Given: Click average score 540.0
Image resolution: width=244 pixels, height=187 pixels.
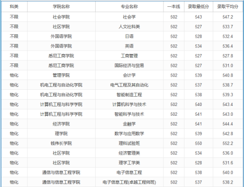Looking at the screenshot, I should tap(228, 172).
